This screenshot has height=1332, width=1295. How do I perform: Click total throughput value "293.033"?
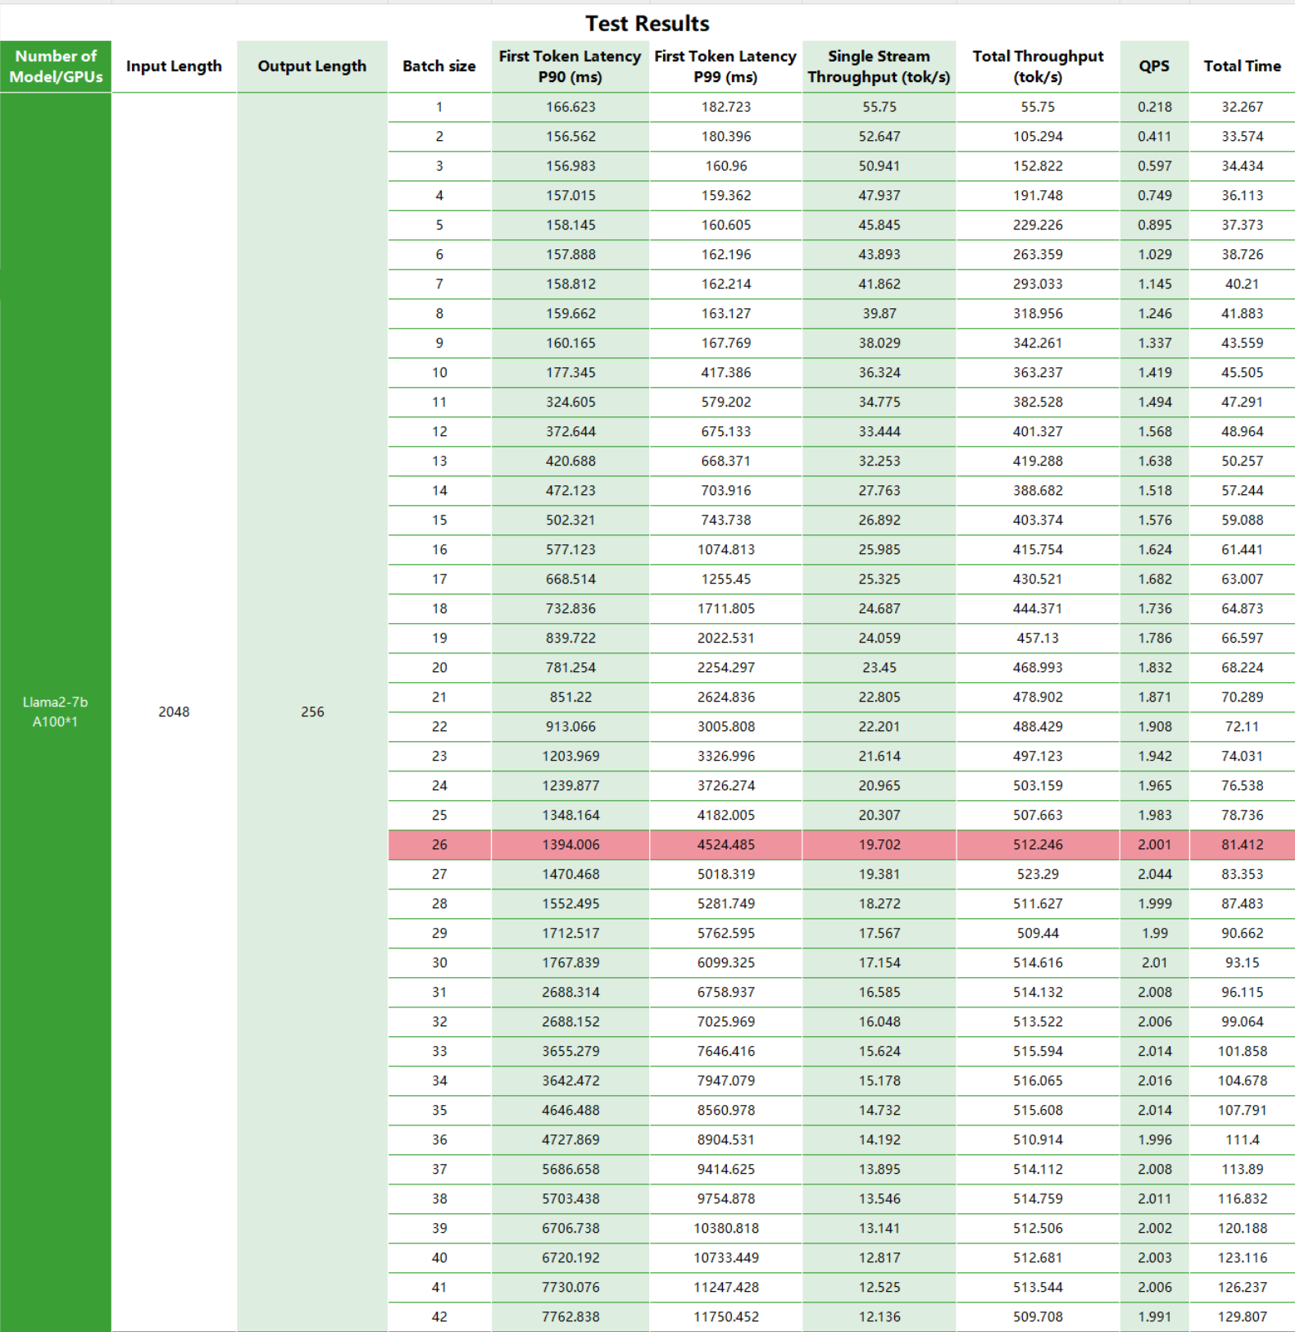click(x=1038, y=284)
